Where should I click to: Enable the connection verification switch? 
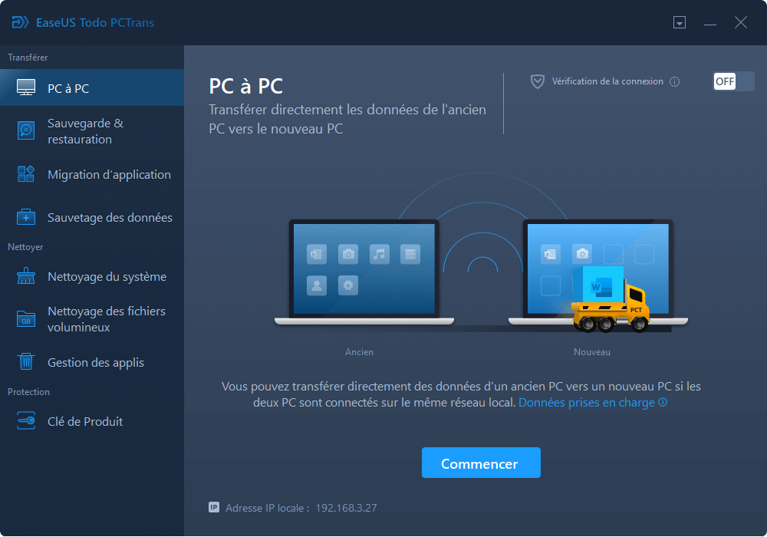[733, 81]
